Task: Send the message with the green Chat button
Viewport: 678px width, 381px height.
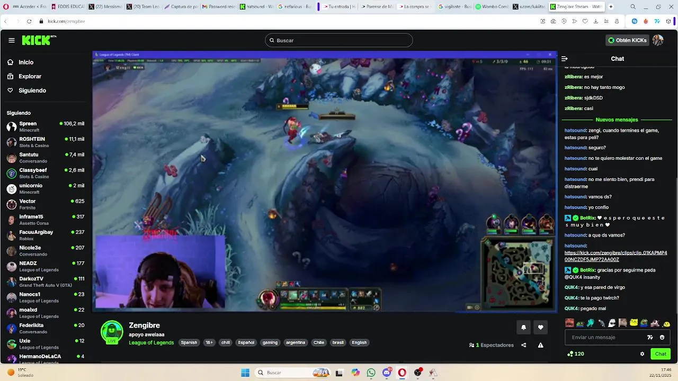Action: (x=661, y=353)
